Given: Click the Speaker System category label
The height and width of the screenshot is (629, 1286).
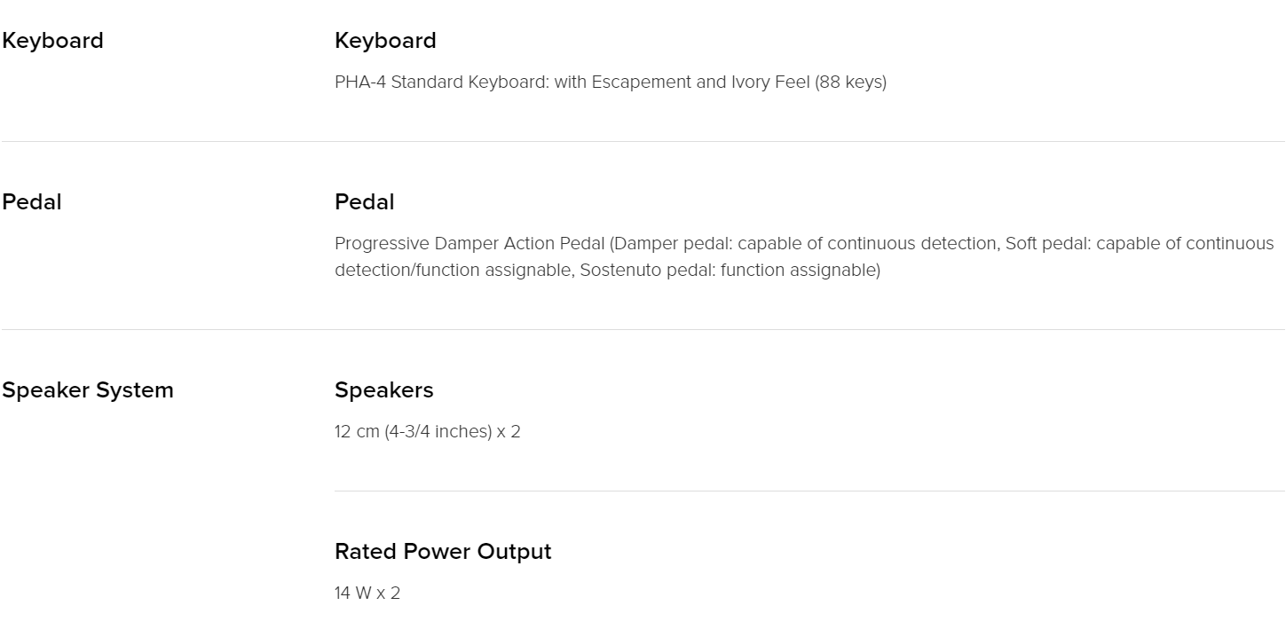Looking at the screenshot, I should coord(88,390).
